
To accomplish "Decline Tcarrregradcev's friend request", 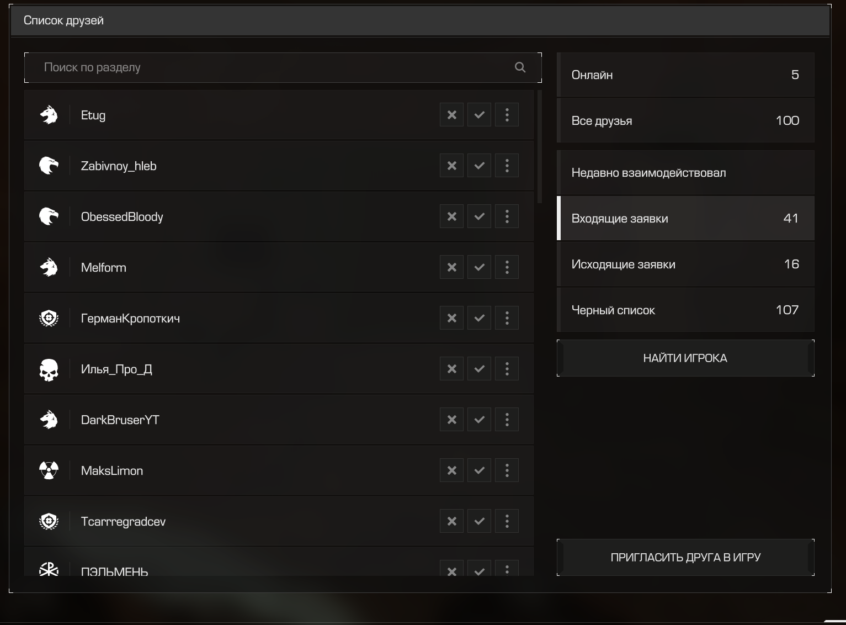I will tap(451, 521).
